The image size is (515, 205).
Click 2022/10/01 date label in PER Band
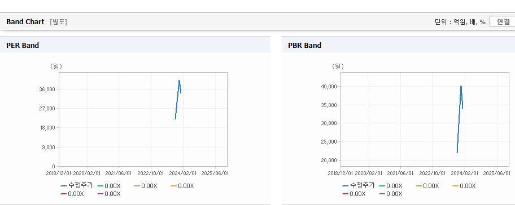pos(151,173)
